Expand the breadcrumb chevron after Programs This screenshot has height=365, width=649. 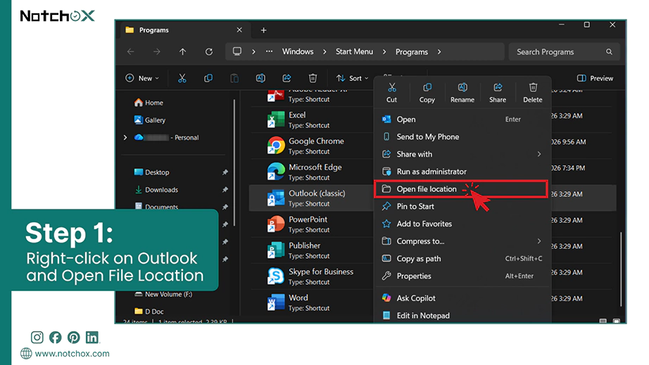439,51
